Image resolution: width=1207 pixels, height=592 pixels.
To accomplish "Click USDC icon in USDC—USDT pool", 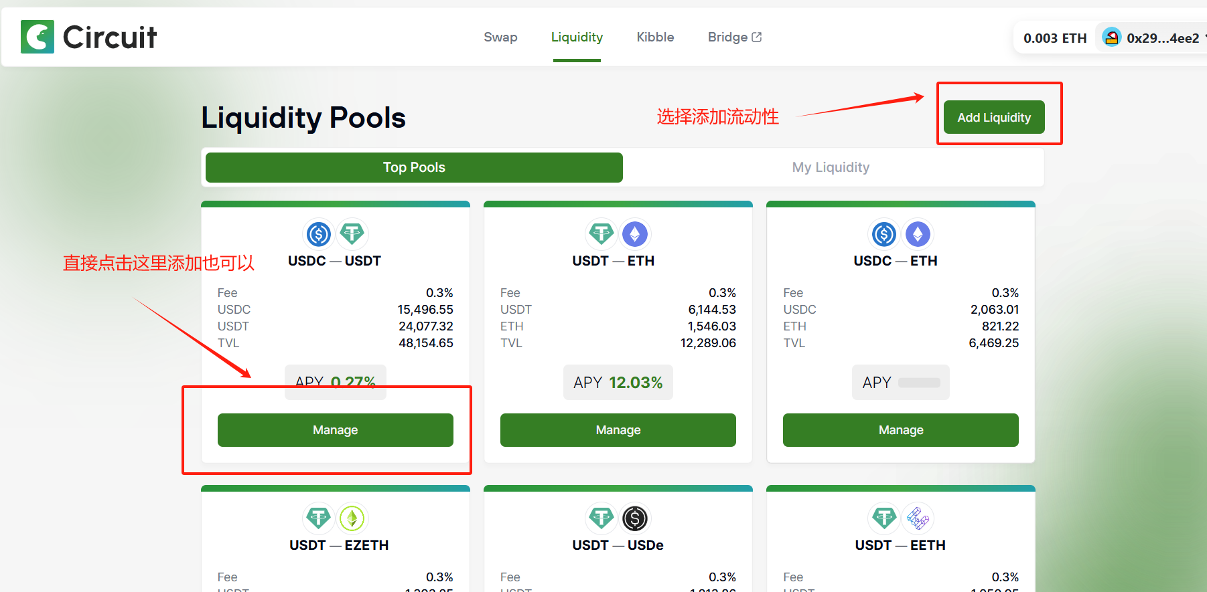I will point(319,234).
